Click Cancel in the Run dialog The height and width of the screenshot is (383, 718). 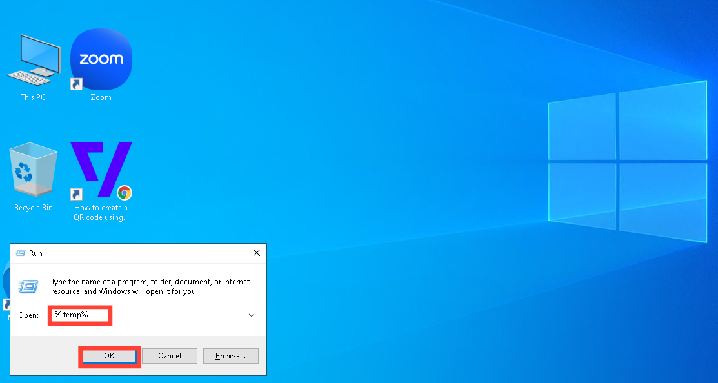coord(170,355)
